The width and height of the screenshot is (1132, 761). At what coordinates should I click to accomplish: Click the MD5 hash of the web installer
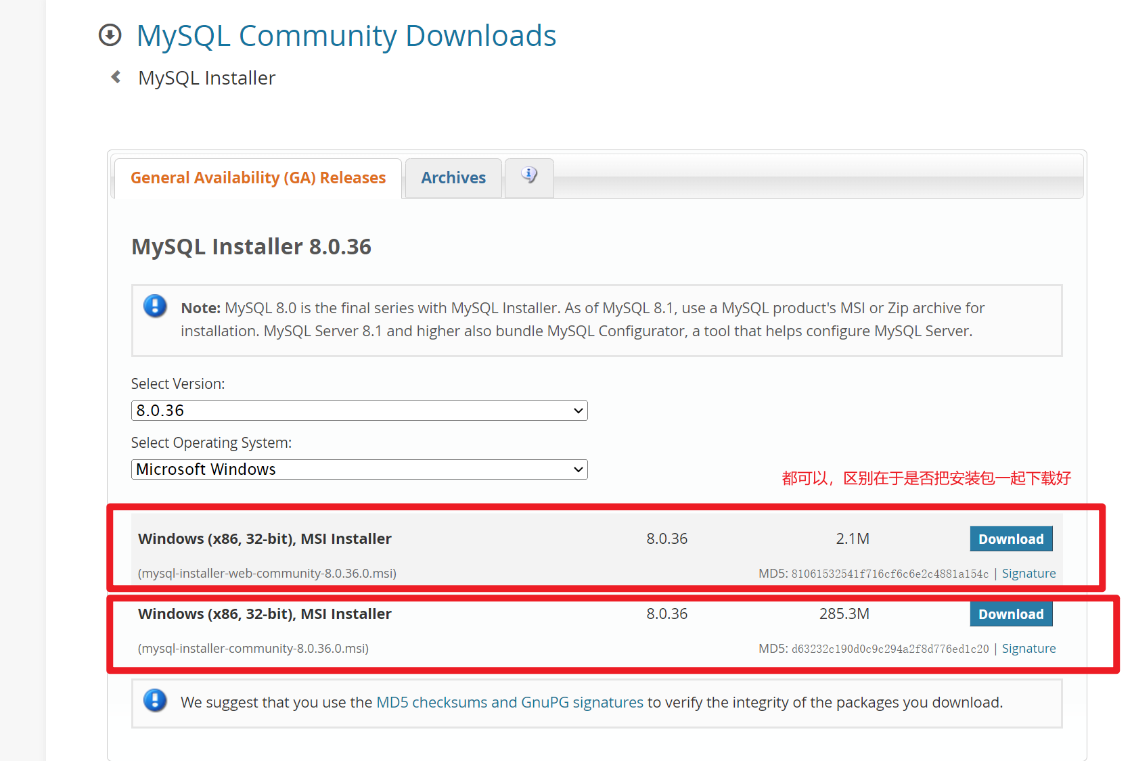point(890,574)
